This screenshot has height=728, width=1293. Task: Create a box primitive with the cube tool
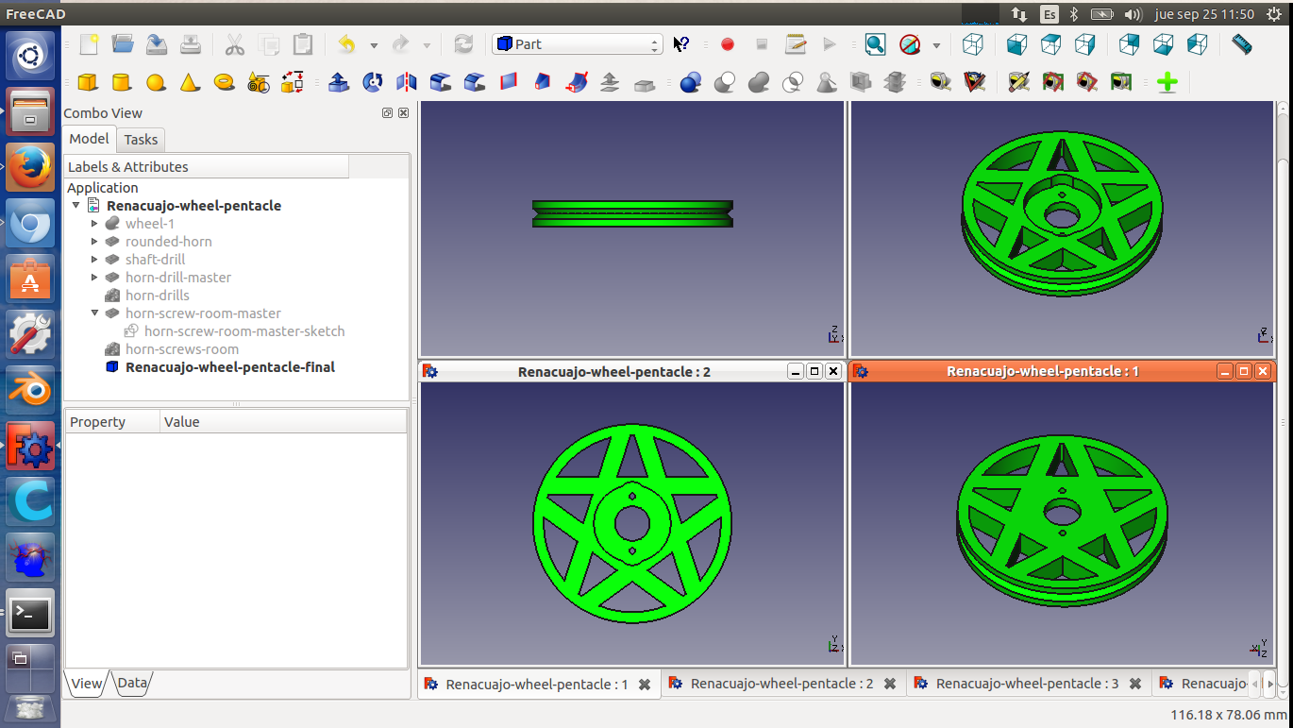88,83
